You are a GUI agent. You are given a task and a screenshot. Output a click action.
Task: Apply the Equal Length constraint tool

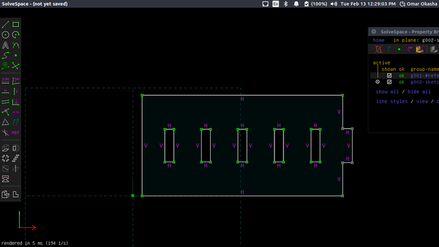[5, 122]
